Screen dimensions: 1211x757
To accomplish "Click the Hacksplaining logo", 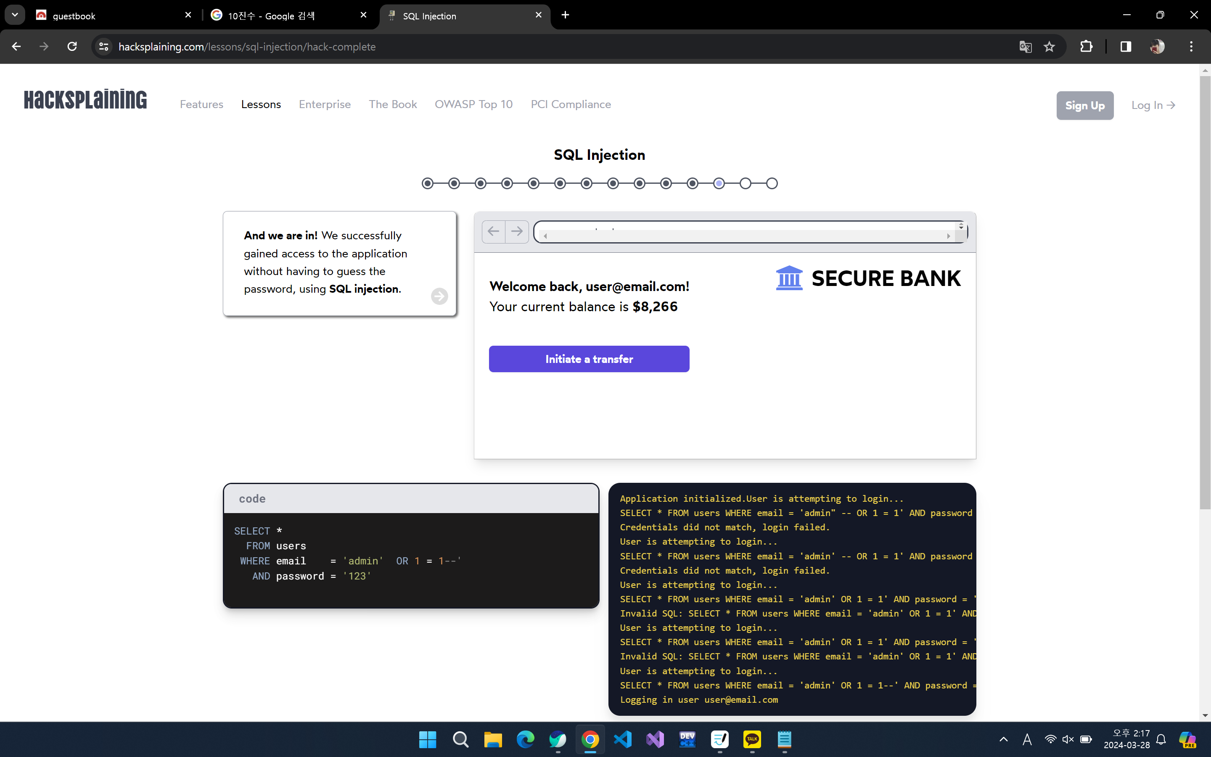I will (85, 100).
